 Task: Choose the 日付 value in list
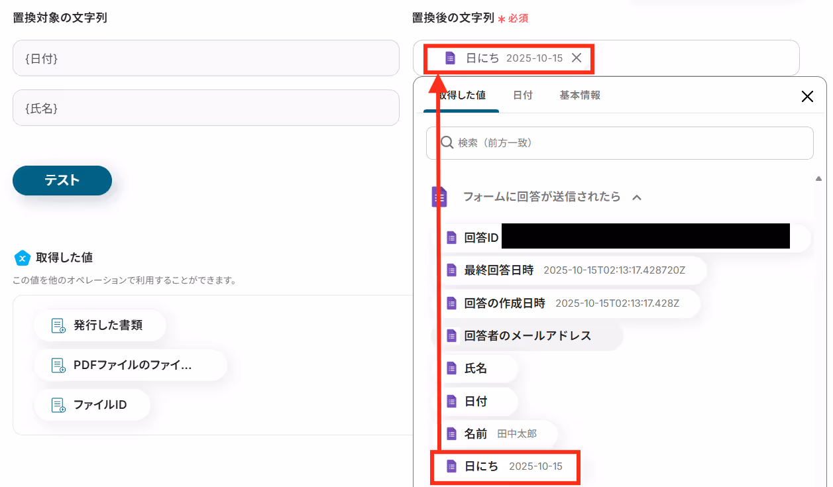pyautogui.click(x=474, y=402)
